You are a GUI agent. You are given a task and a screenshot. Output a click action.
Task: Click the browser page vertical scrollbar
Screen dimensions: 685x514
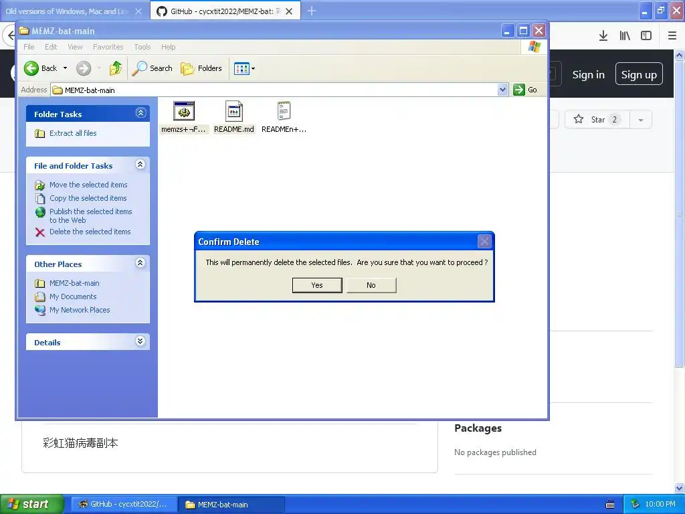click(680, 214)
